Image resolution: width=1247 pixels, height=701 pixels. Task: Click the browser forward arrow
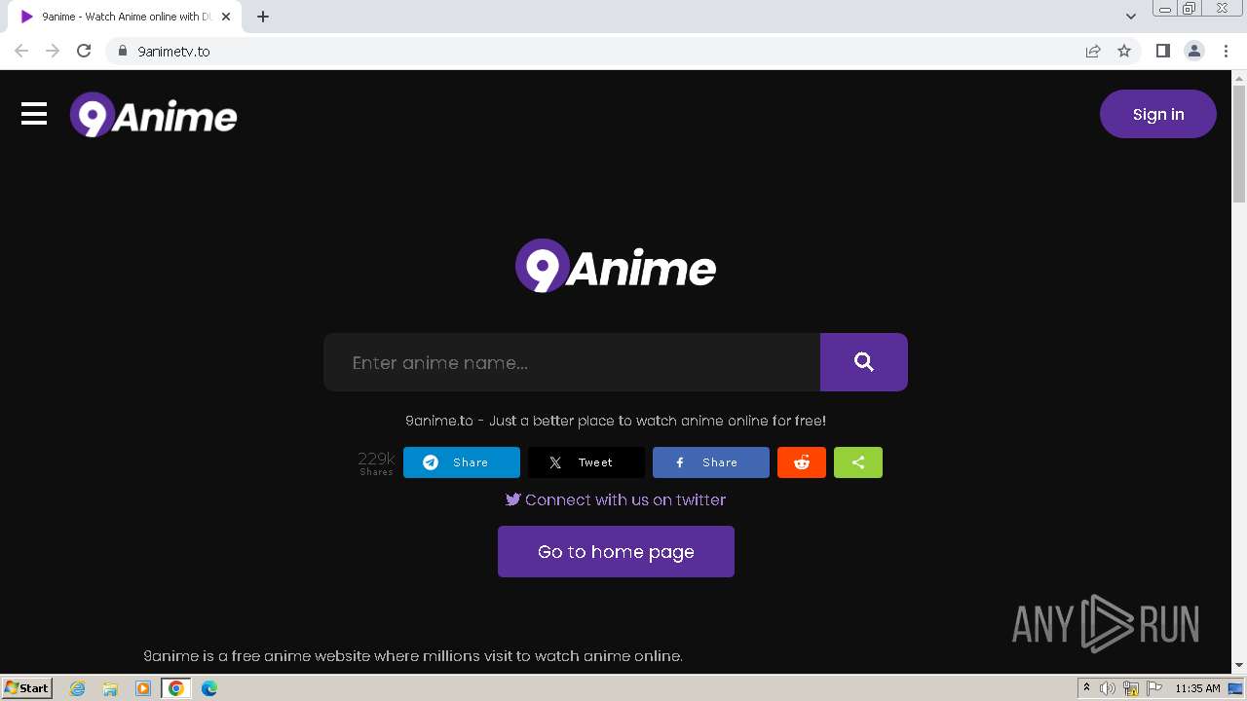coord(53,51)
